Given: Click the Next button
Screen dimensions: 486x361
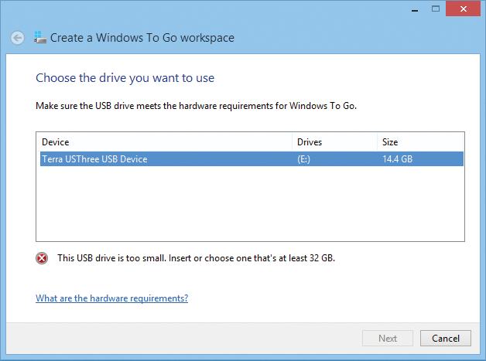Looking at the screenshot, I should coord(388,338).
